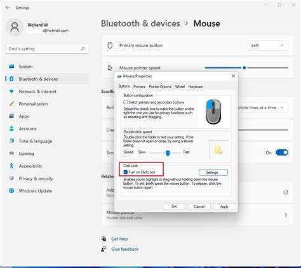This screenshot has height=268, width=301.
Task: Expand the Mouse pointer chevron
Action: pyautogui.click(x=286, y=215)
